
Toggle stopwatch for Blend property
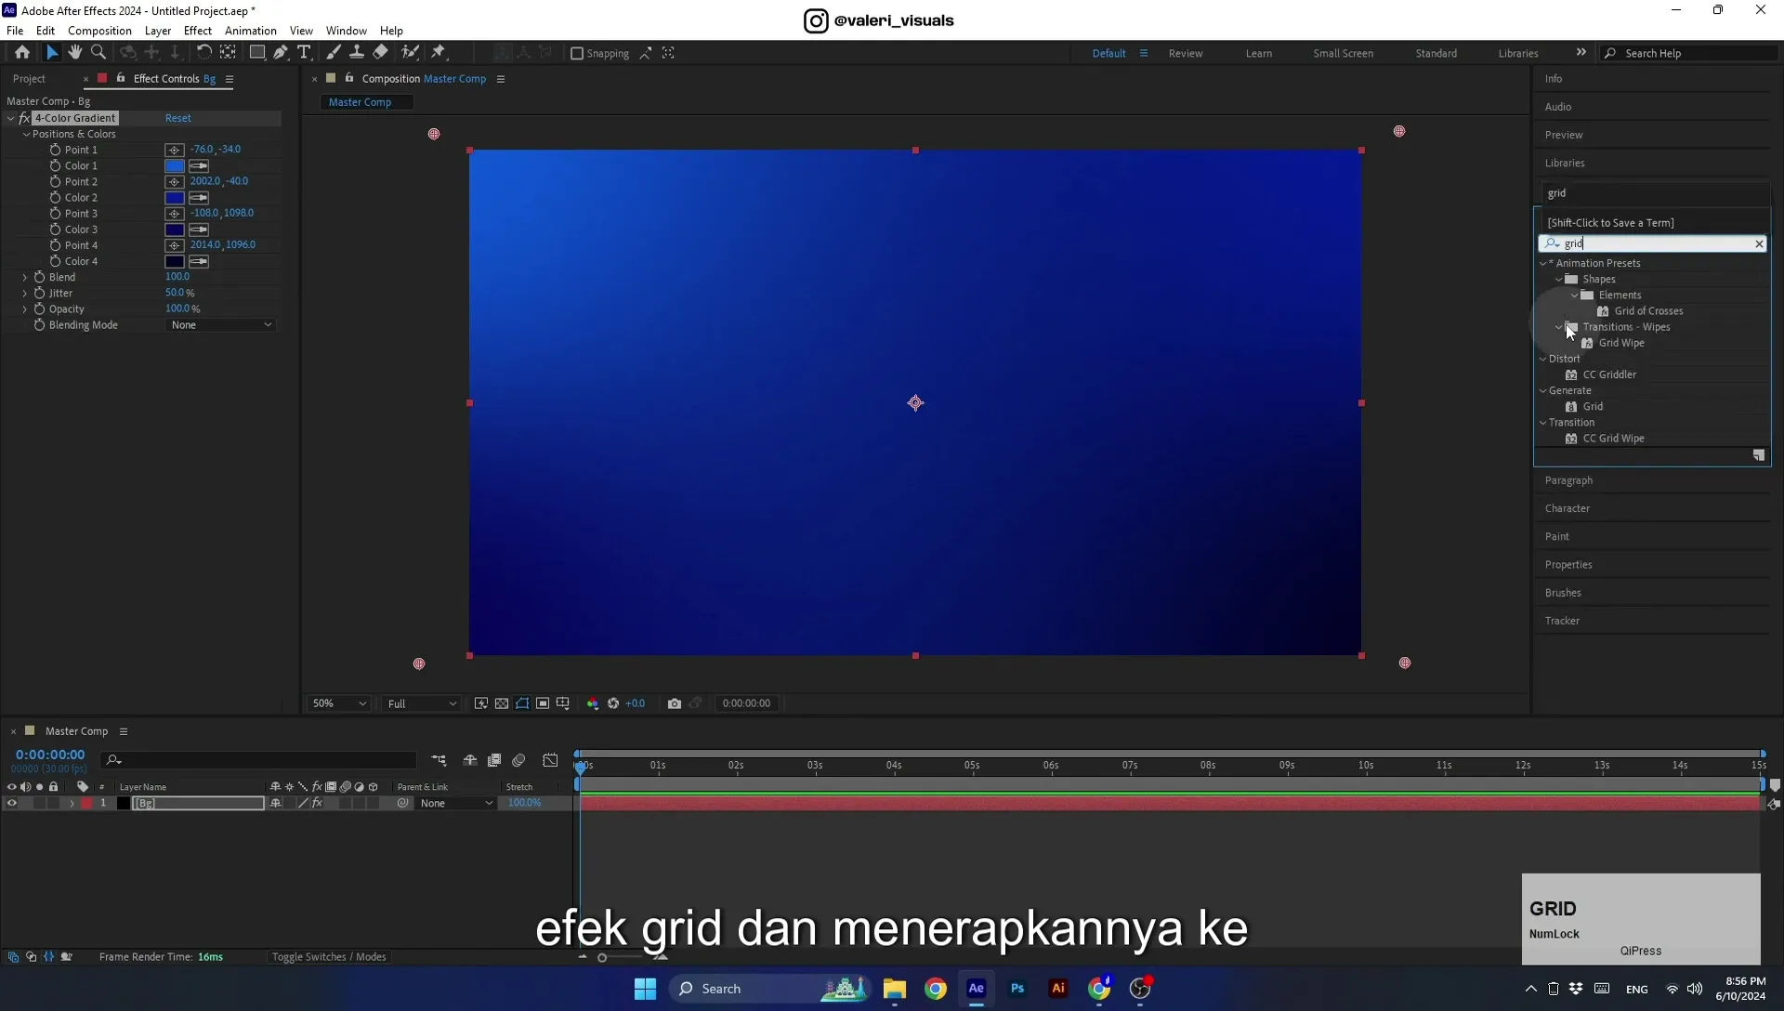[39, 277]
